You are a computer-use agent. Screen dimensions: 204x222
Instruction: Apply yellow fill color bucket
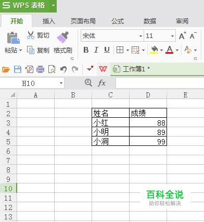point(154,50)
